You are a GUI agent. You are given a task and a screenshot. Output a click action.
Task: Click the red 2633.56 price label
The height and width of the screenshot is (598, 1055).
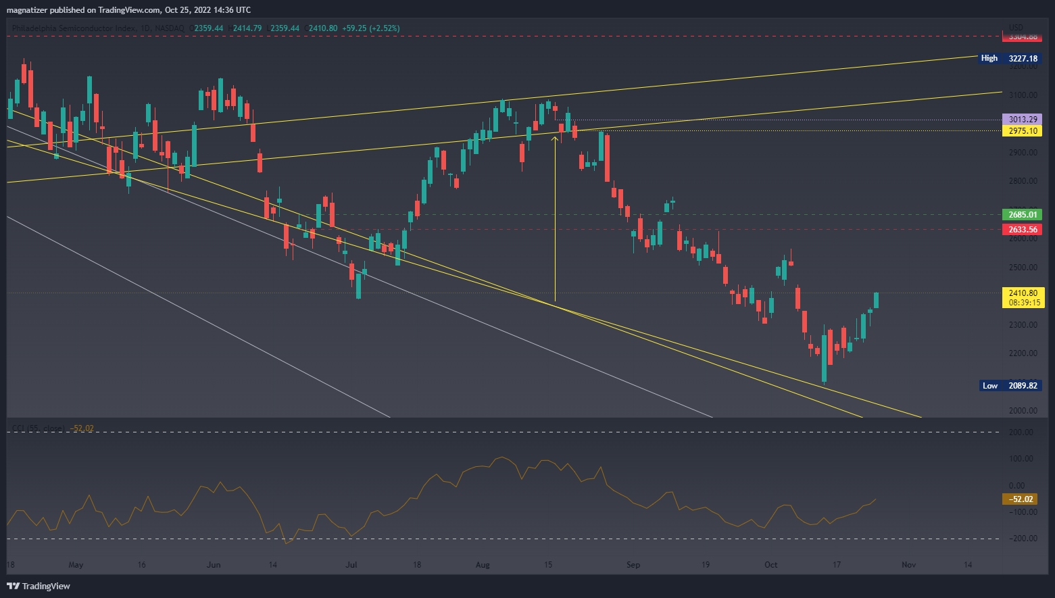pyautogui.click(x=1022, y=230)
